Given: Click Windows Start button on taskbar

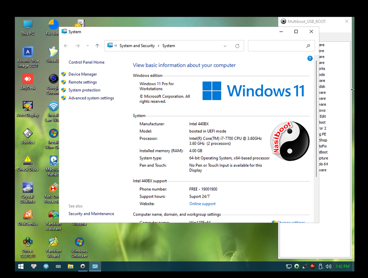Looking at the screenshot, I should [x=21, y=266].
